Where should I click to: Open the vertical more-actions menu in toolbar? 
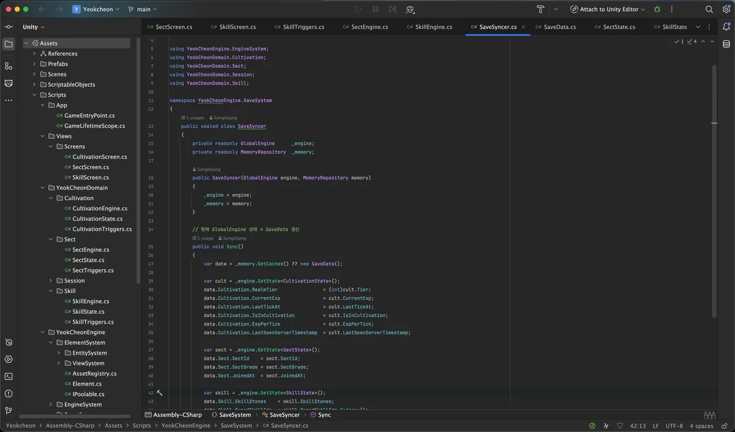point(673,9)
